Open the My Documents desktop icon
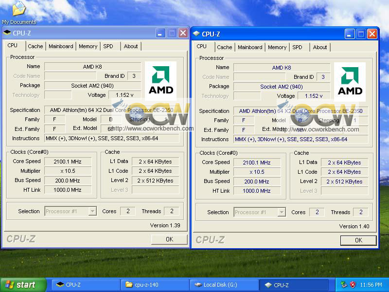389x292 pixels. [x=19, y=13]
